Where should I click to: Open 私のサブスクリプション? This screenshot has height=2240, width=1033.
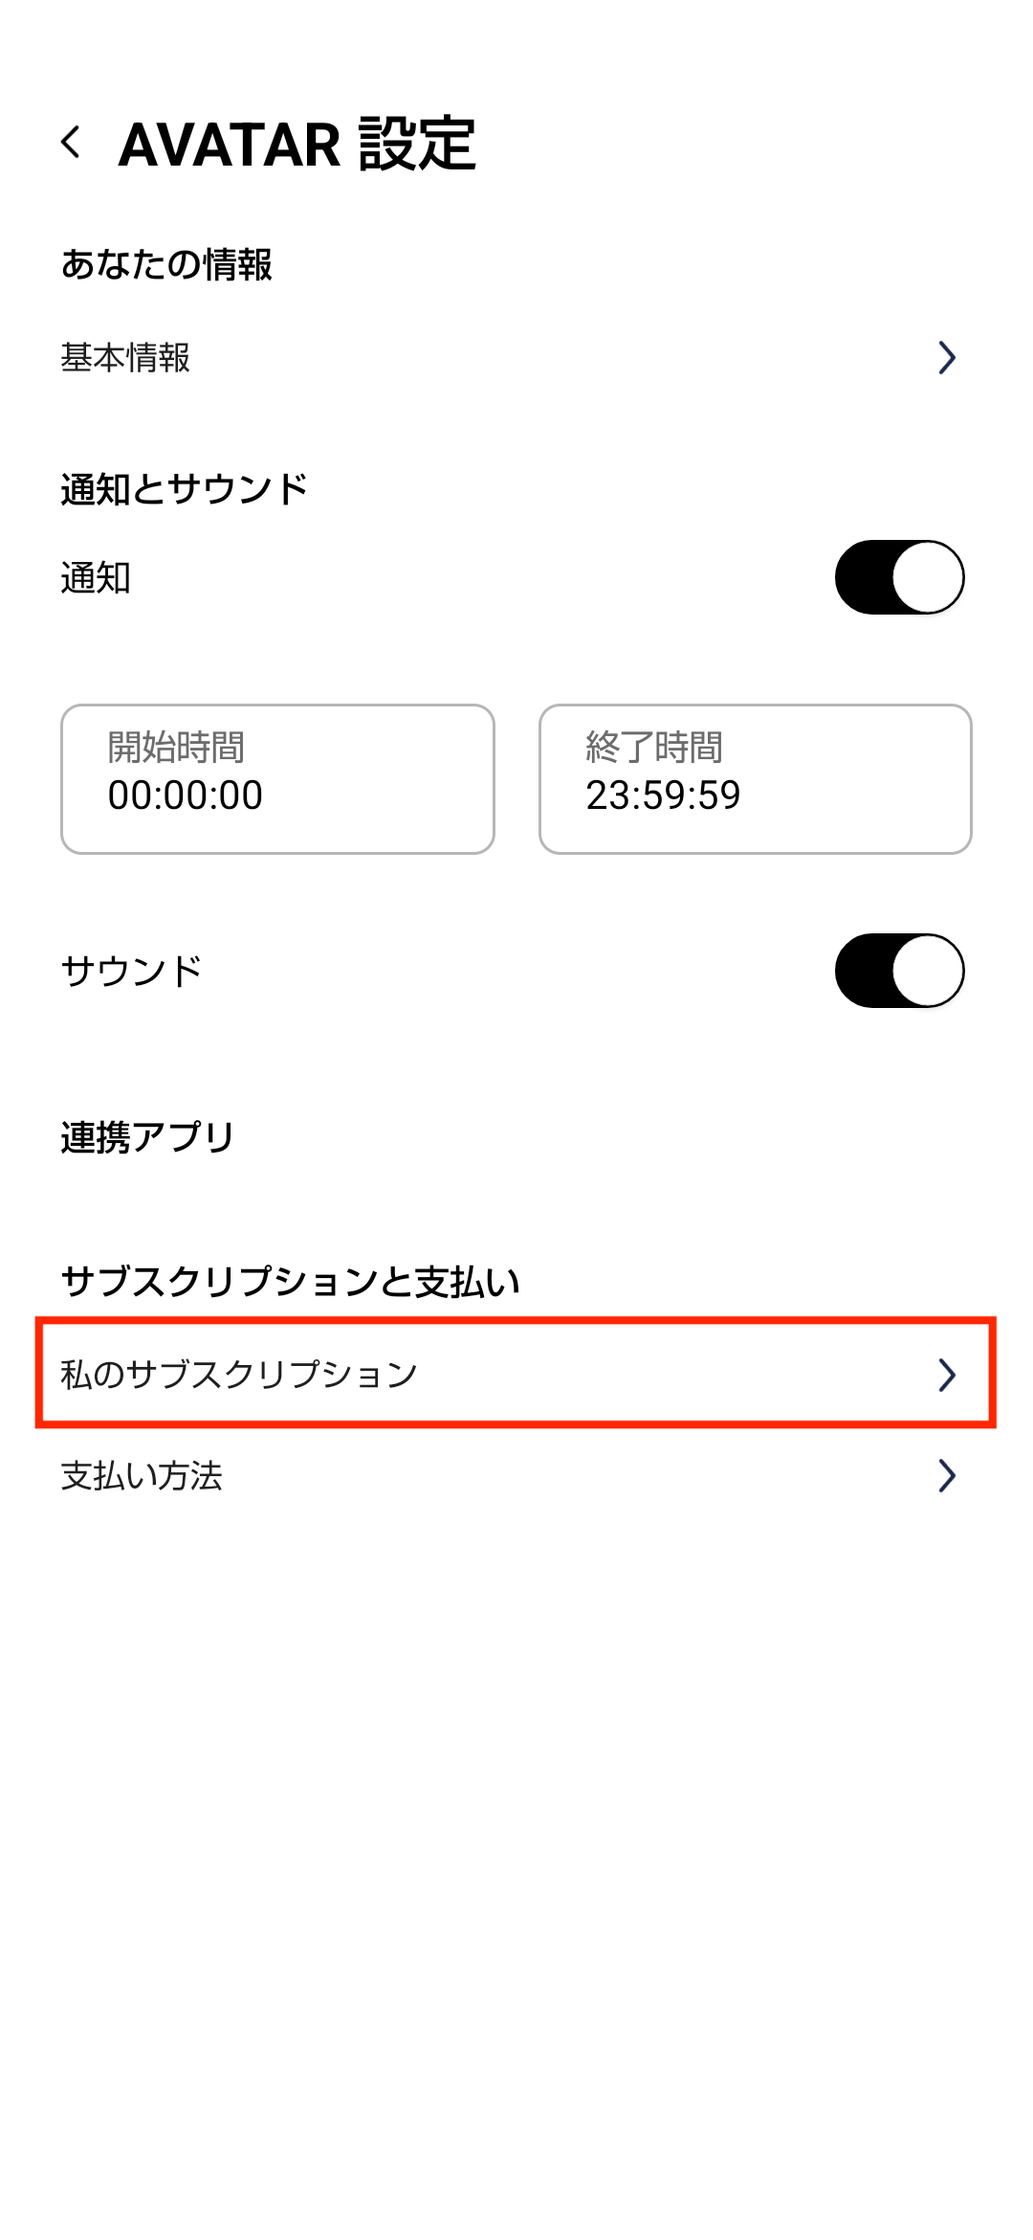click(239, 1375)
